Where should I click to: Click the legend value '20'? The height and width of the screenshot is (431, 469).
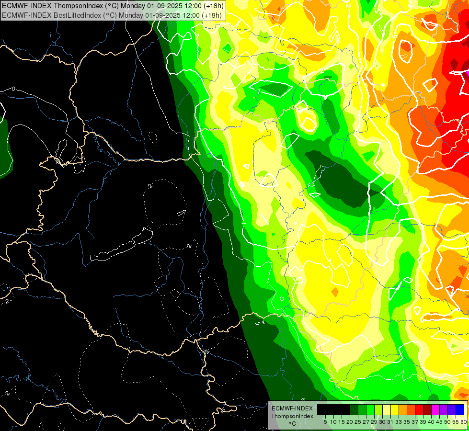[350, 422]
